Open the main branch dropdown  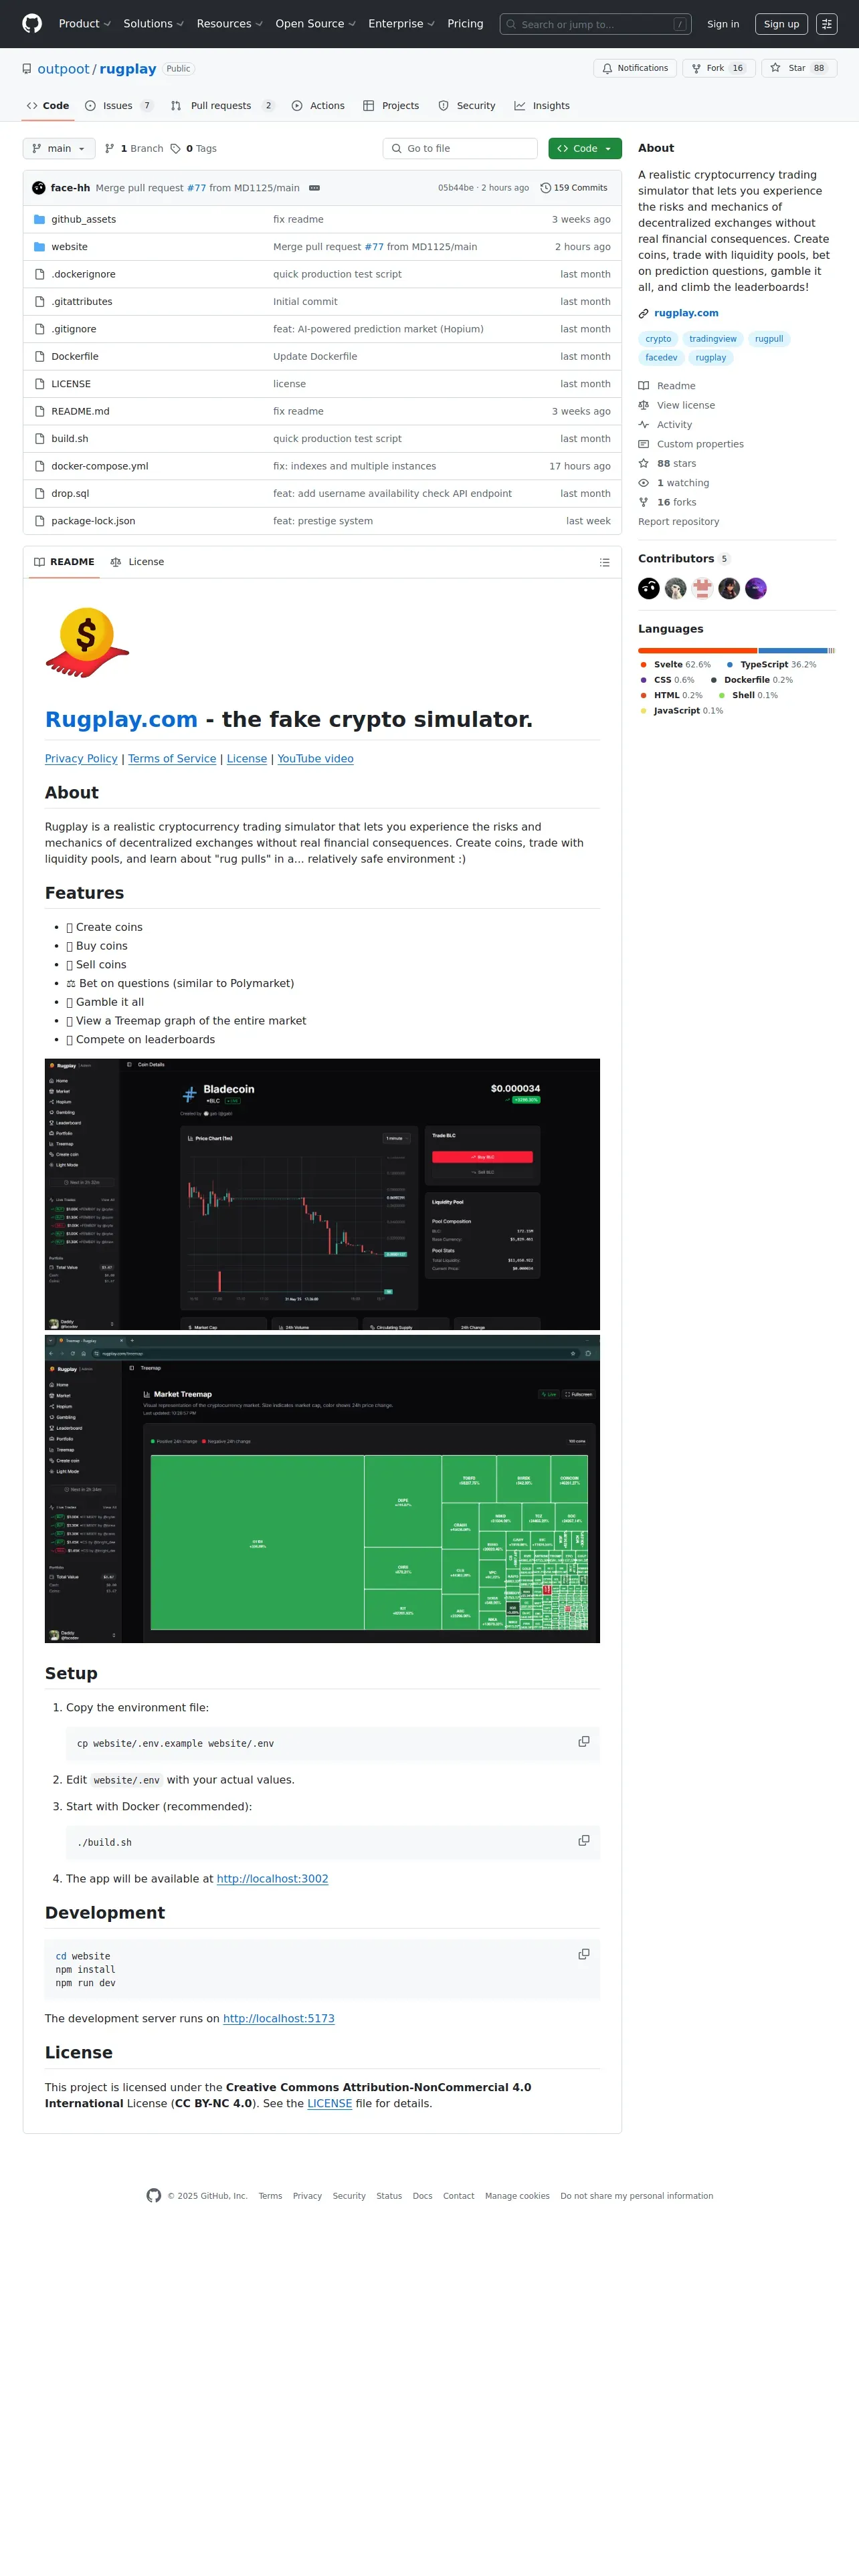click(x=59, y=149)
